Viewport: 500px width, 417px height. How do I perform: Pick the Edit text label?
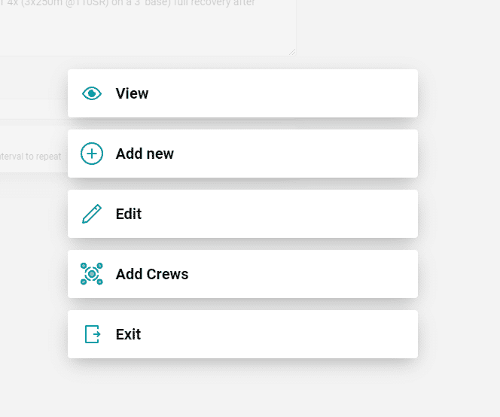[129, 214]
